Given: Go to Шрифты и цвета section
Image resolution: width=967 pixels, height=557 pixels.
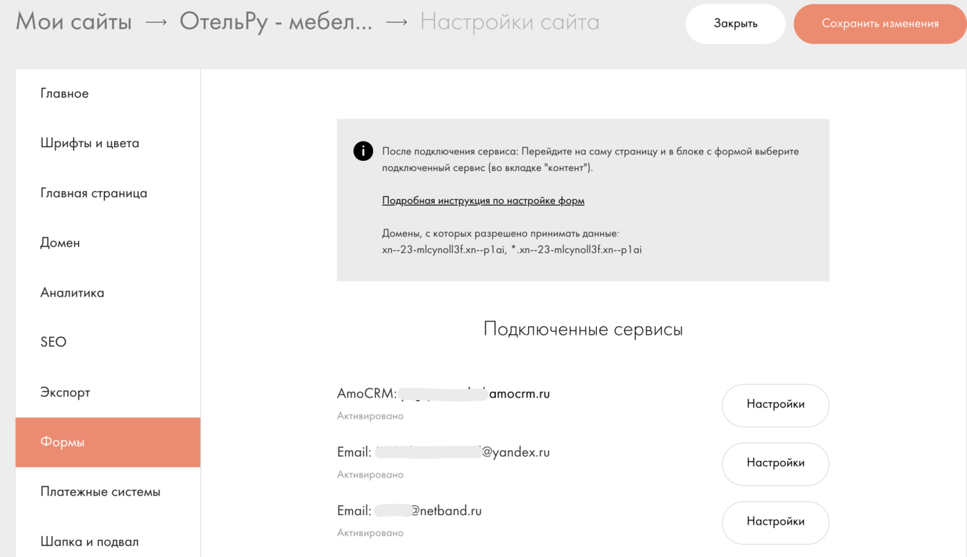Looking at the screenshot, I should (x=90, y=144).
